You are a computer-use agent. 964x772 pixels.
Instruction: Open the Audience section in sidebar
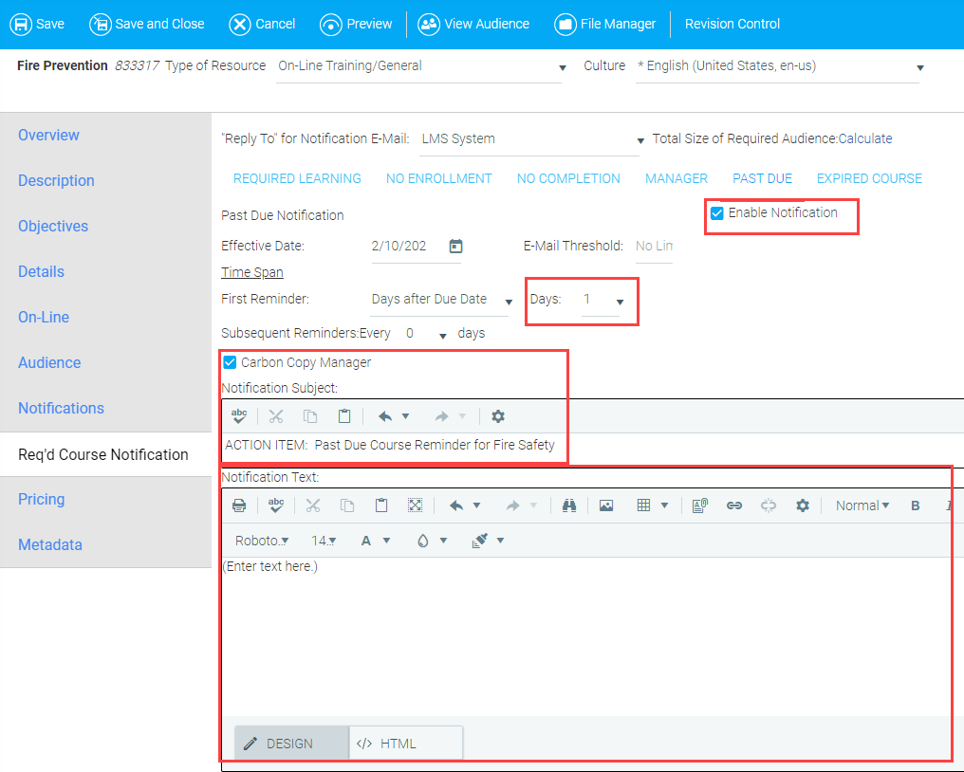pos(49,362)
